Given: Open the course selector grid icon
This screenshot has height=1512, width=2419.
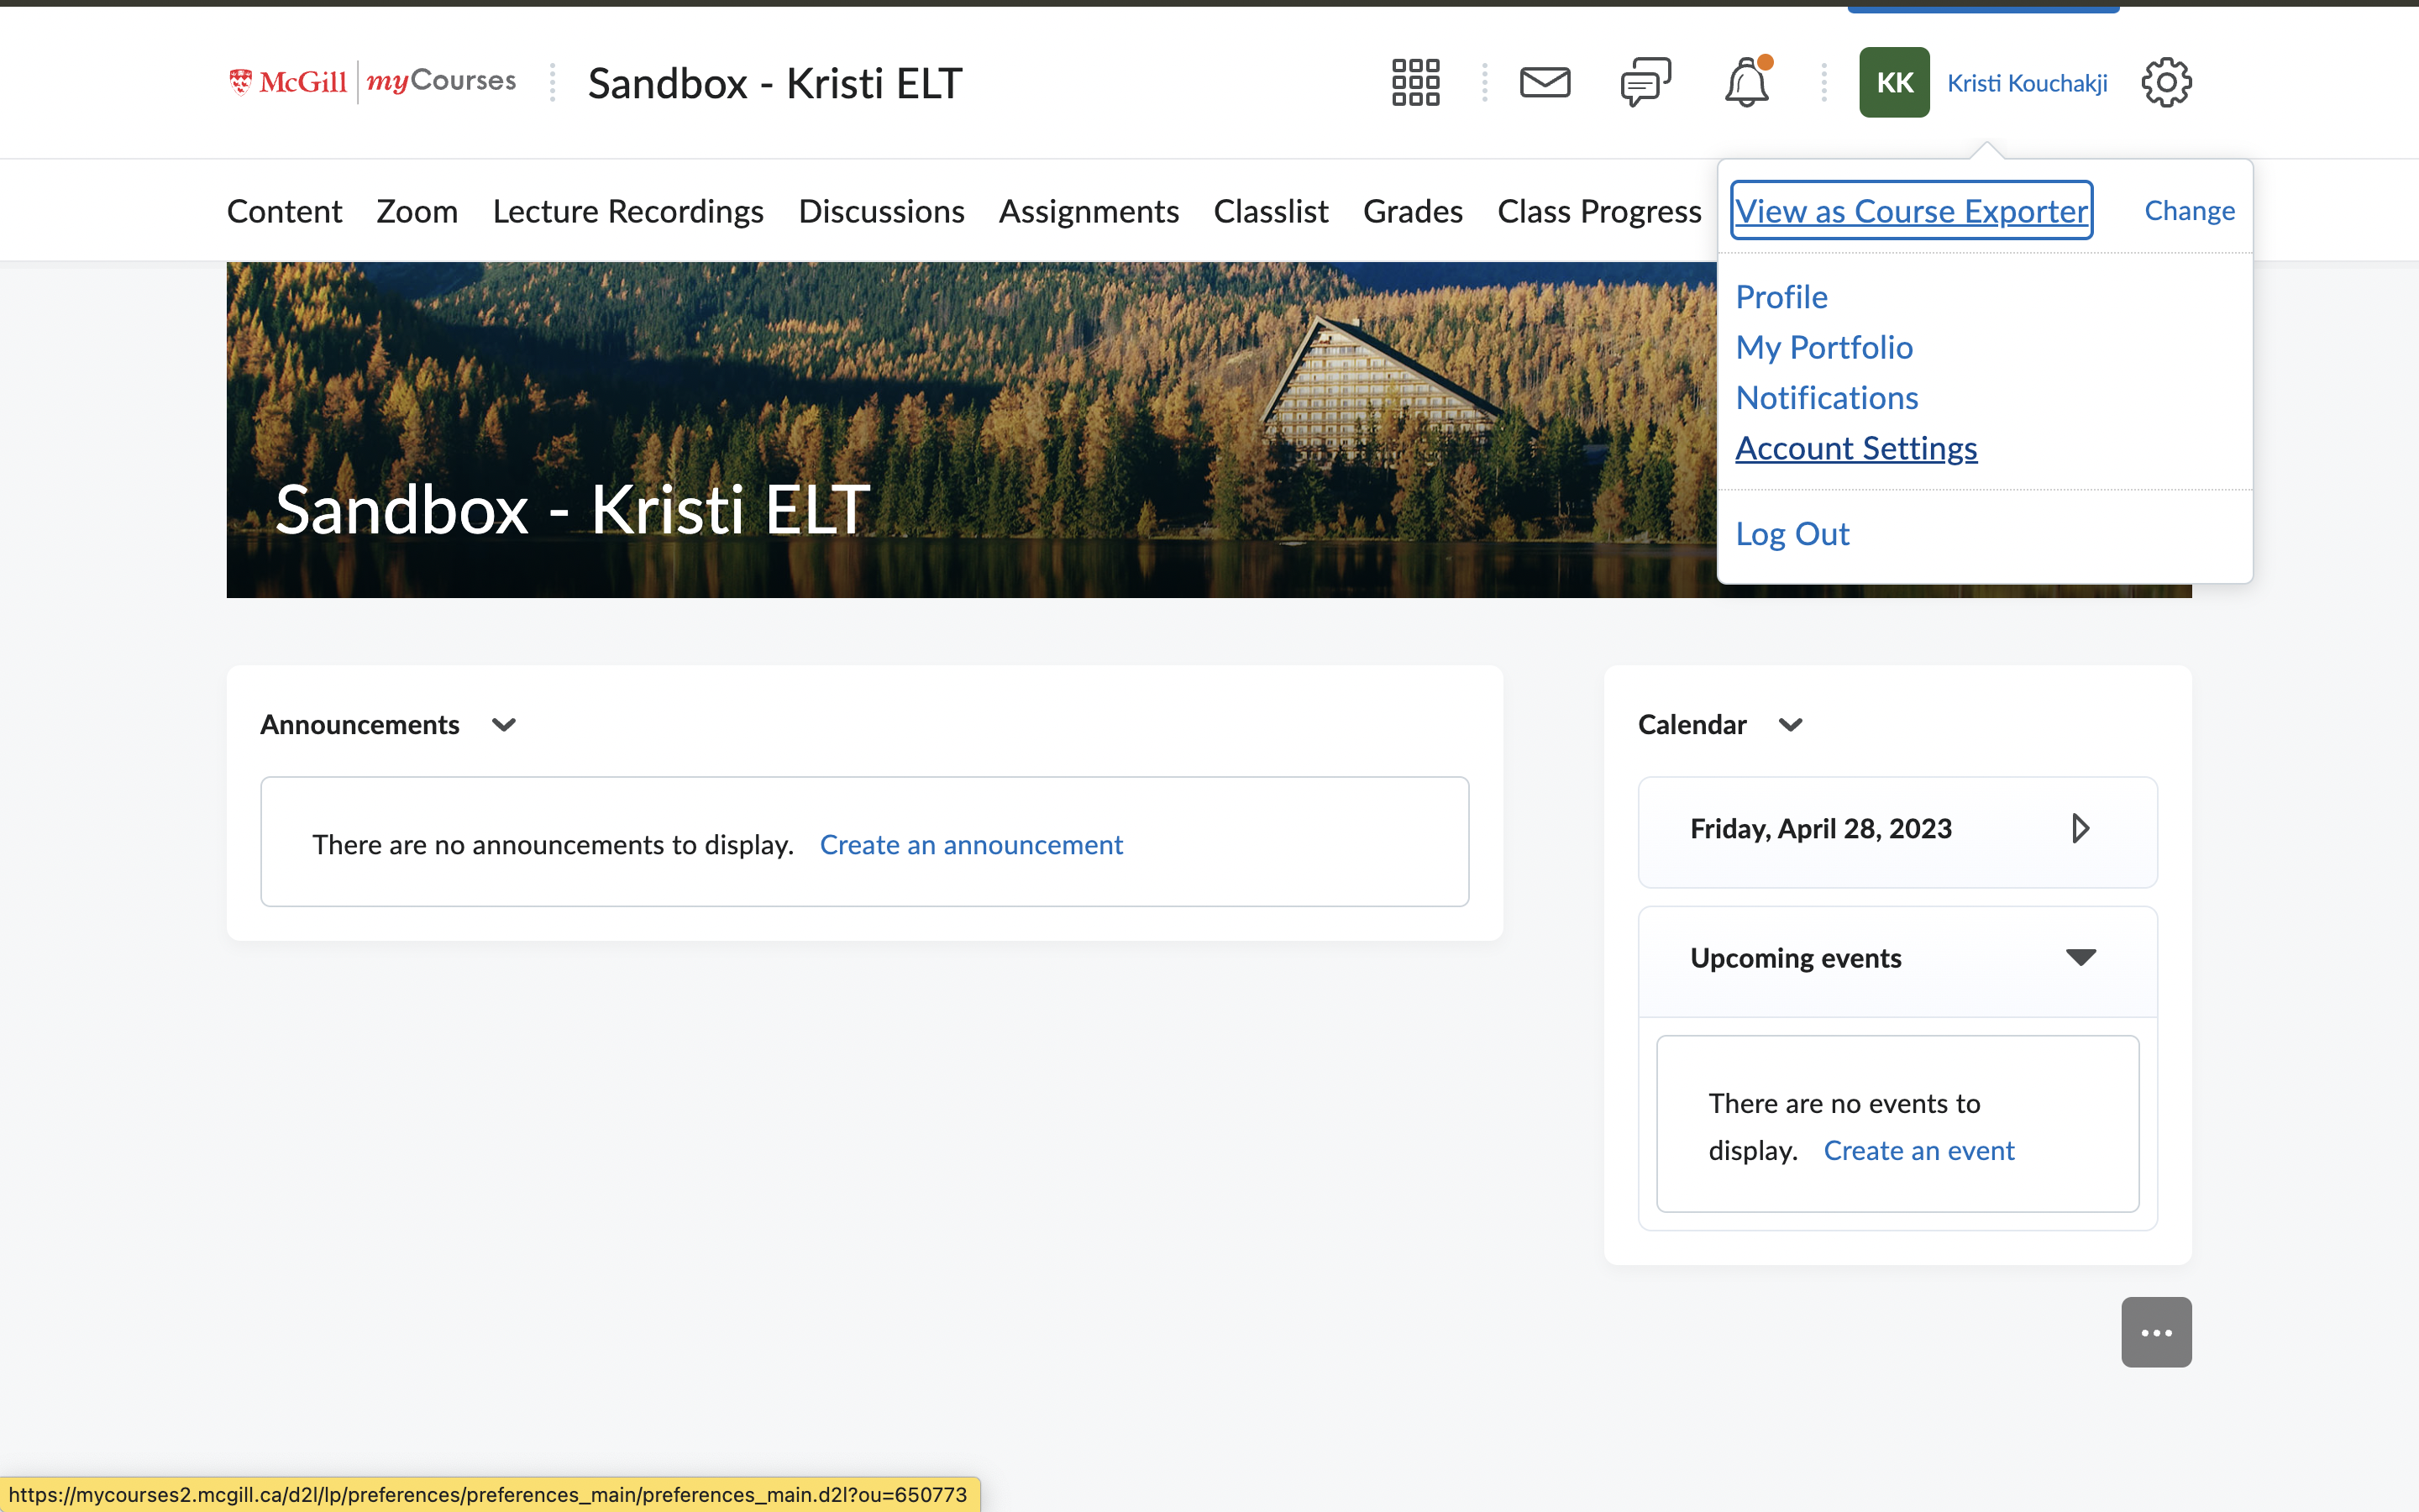Looking at the screenshot, I should click(x=1415, y=82).
